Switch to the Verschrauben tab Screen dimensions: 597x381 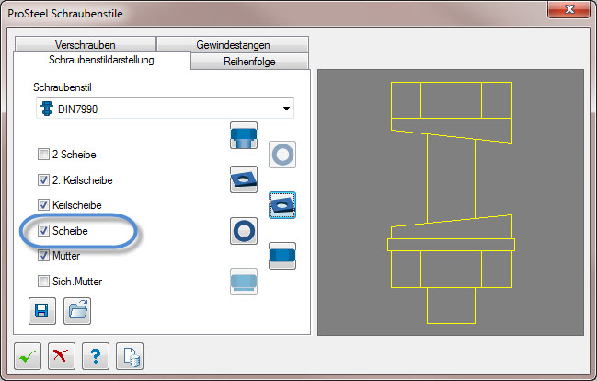point(86,44)
